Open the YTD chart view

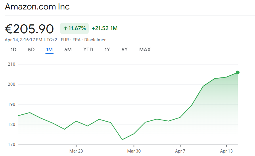pyautogui.click(x=88, y=50)
